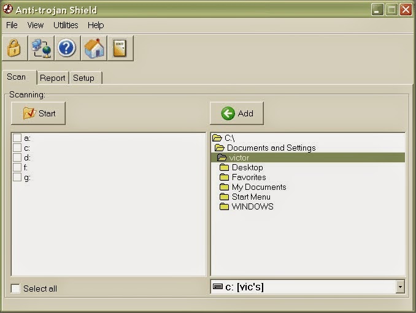This screenshot has height=313, width=416.
Task: Select the C:\ tree entry text
Action: coord(229,138)
